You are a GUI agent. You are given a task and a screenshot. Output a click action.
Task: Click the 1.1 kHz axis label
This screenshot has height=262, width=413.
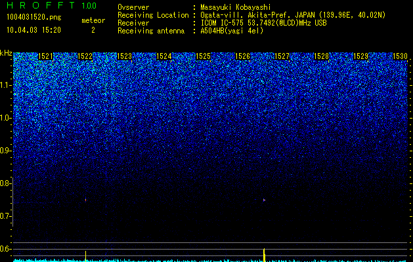pos(6,85)
